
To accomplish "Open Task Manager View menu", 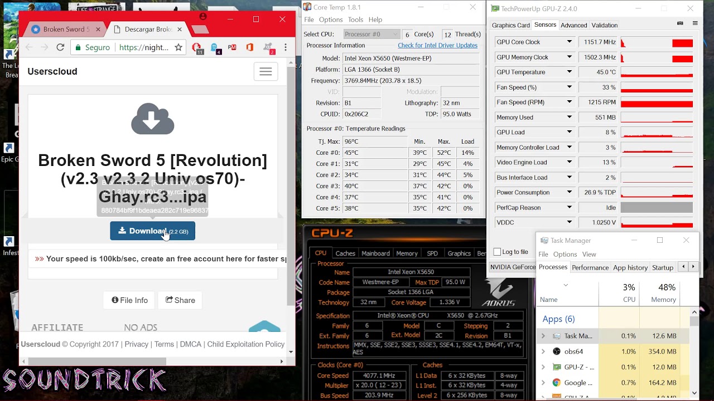I will (589, 254).
